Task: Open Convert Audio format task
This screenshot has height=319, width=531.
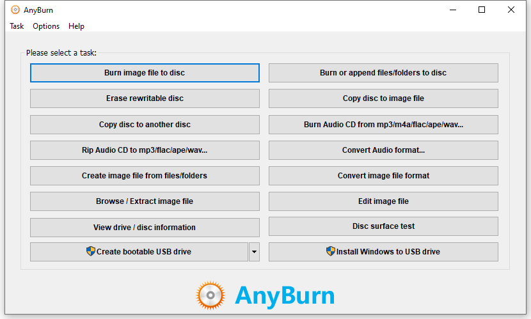Action: pos(383,150)
